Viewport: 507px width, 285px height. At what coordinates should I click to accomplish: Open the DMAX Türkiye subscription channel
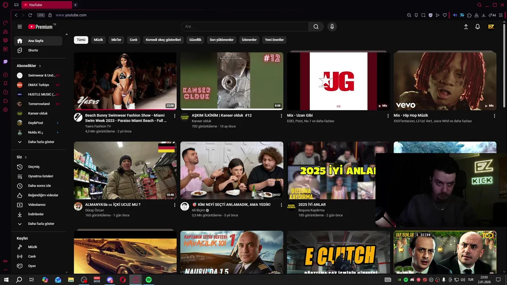38,85
